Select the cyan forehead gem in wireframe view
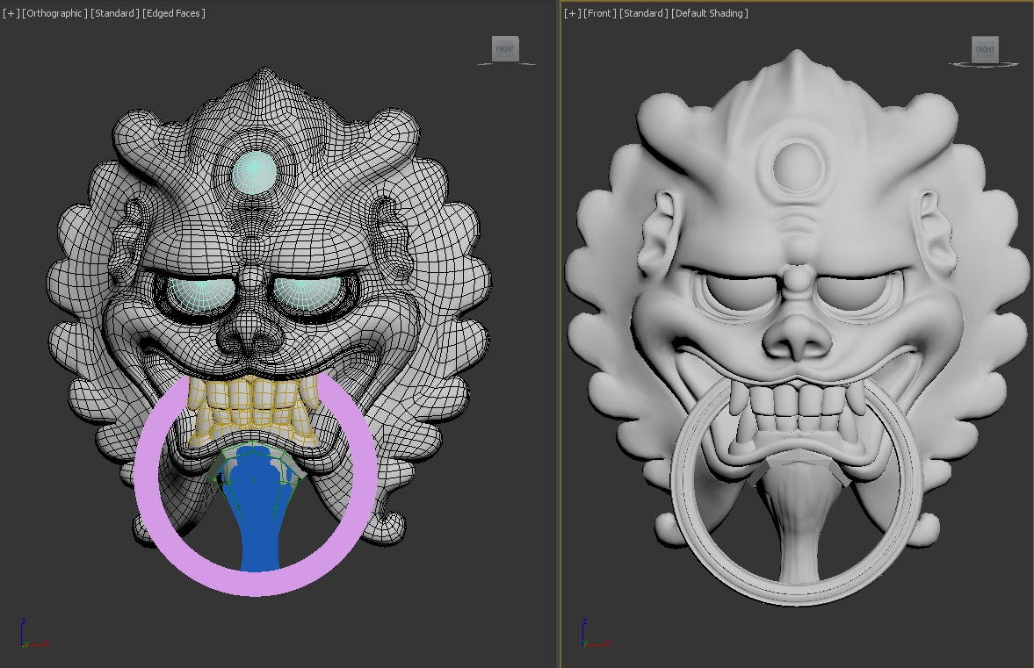This screenshot has width=1034, height=668. coord(254,171)
